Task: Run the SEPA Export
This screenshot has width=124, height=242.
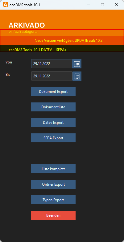Action: (53, 138)
